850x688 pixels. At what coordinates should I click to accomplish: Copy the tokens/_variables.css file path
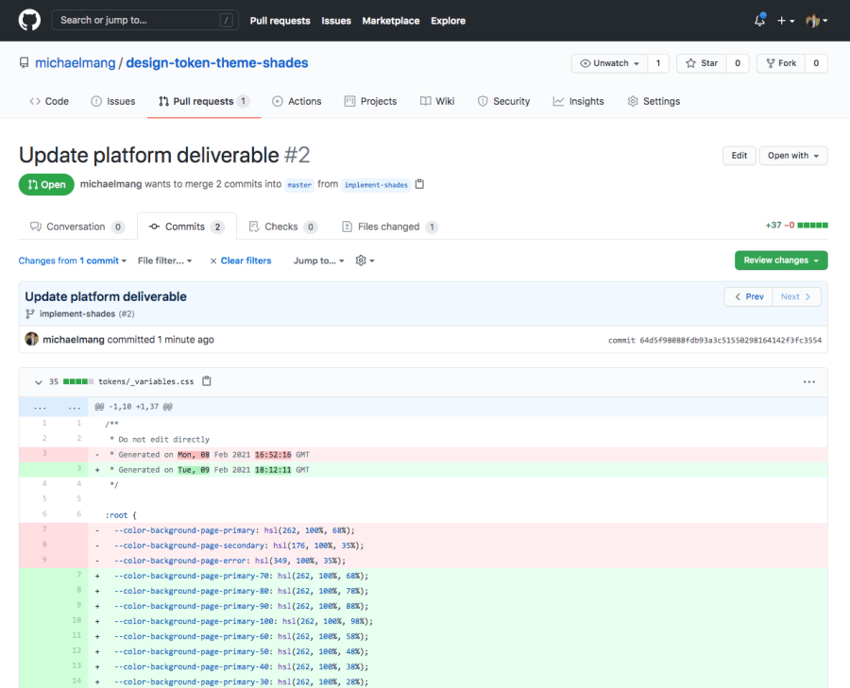pos(207,382)
